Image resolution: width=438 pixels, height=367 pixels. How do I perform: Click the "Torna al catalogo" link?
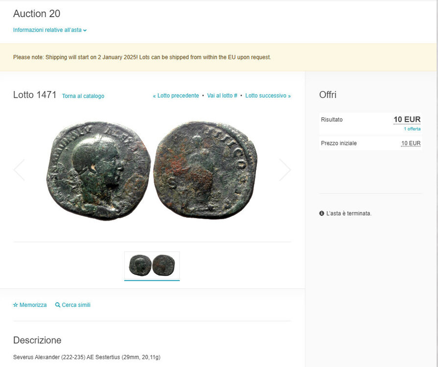[x=83, y=96]
